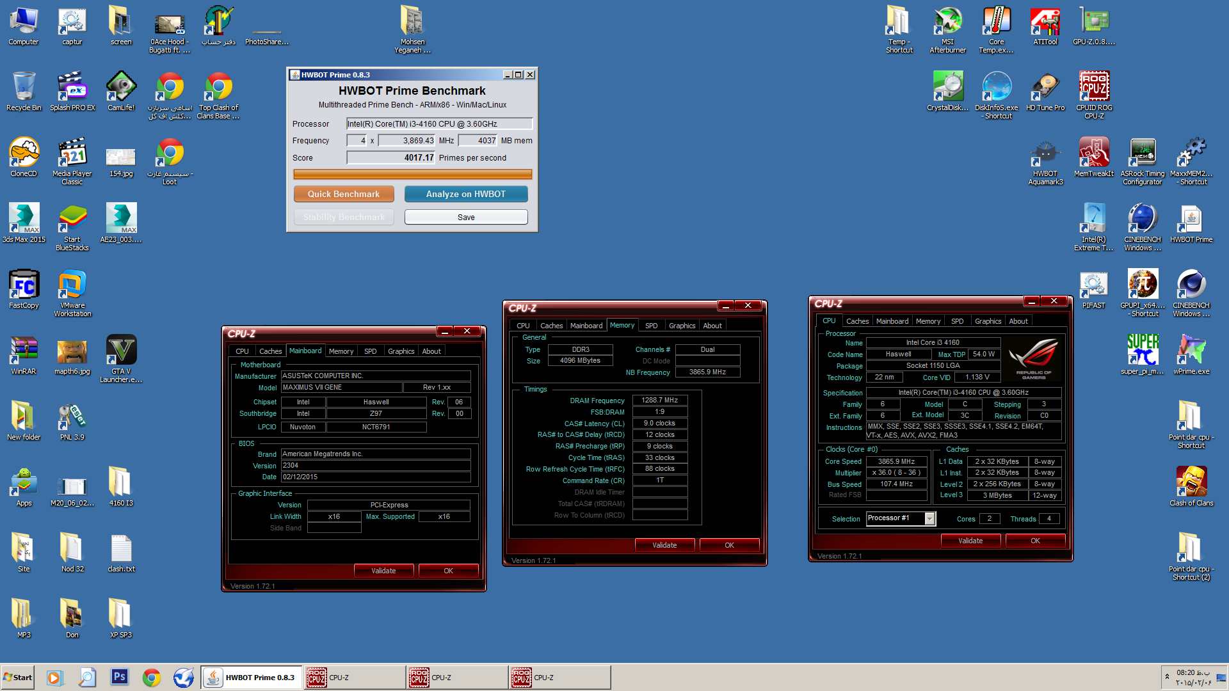Launch Media Player Classic icon
The image size is (1229, 691).
tap(72, 161)
